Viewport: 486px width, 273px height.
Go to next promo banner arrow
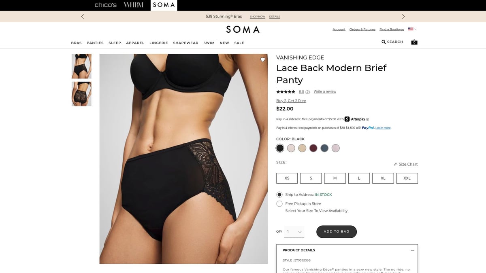coord(403,17)
